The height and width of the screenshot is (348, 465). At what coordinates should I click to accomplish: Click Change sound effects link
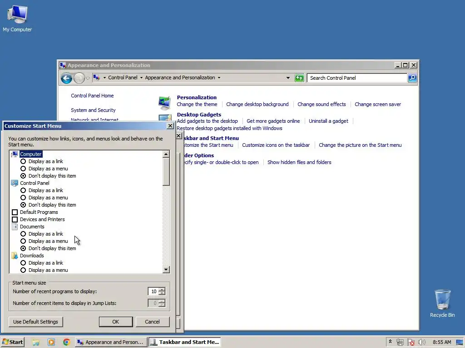coord(322,104)
